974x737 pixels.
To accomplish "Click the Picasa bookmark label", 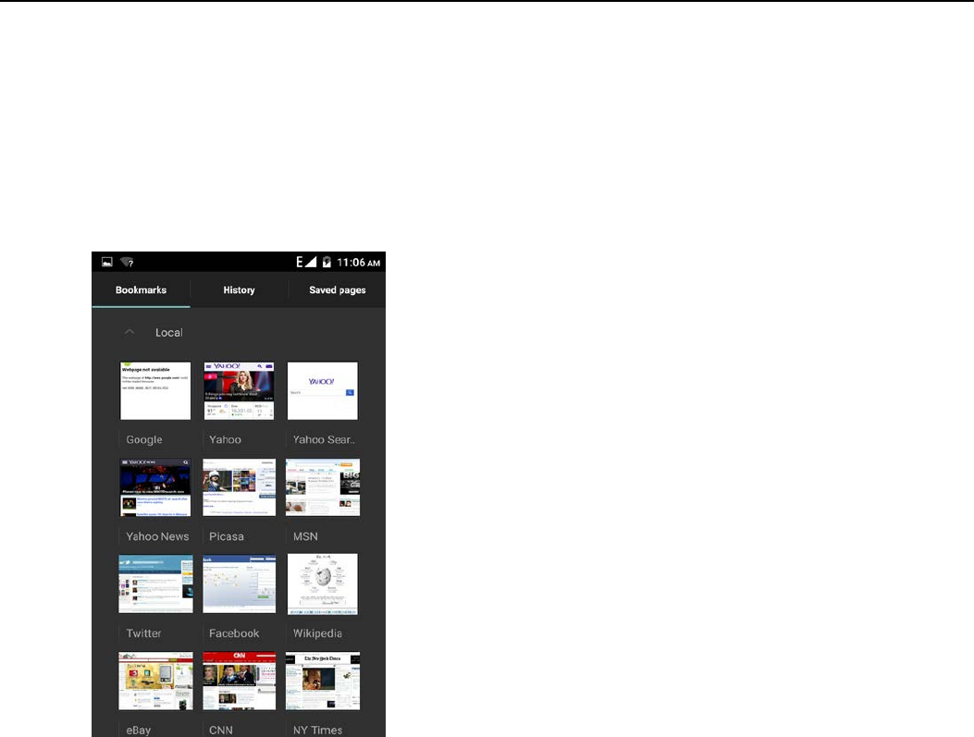I will point(226,536).
